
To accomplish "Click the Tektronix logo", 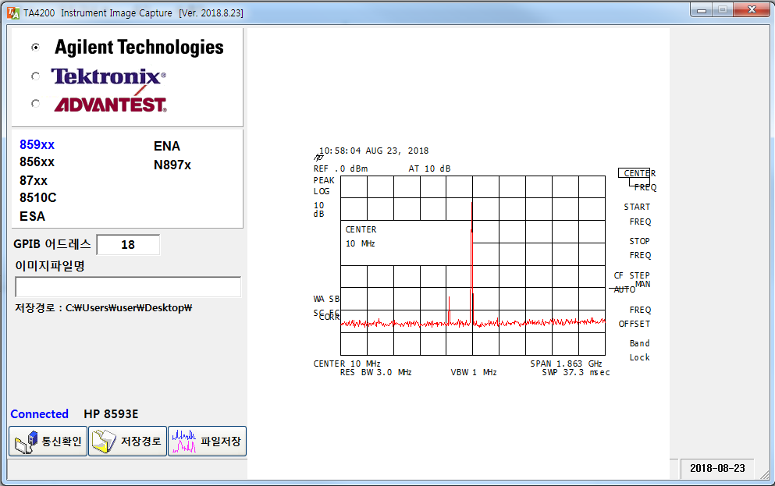I will click(x=108, y=76).
